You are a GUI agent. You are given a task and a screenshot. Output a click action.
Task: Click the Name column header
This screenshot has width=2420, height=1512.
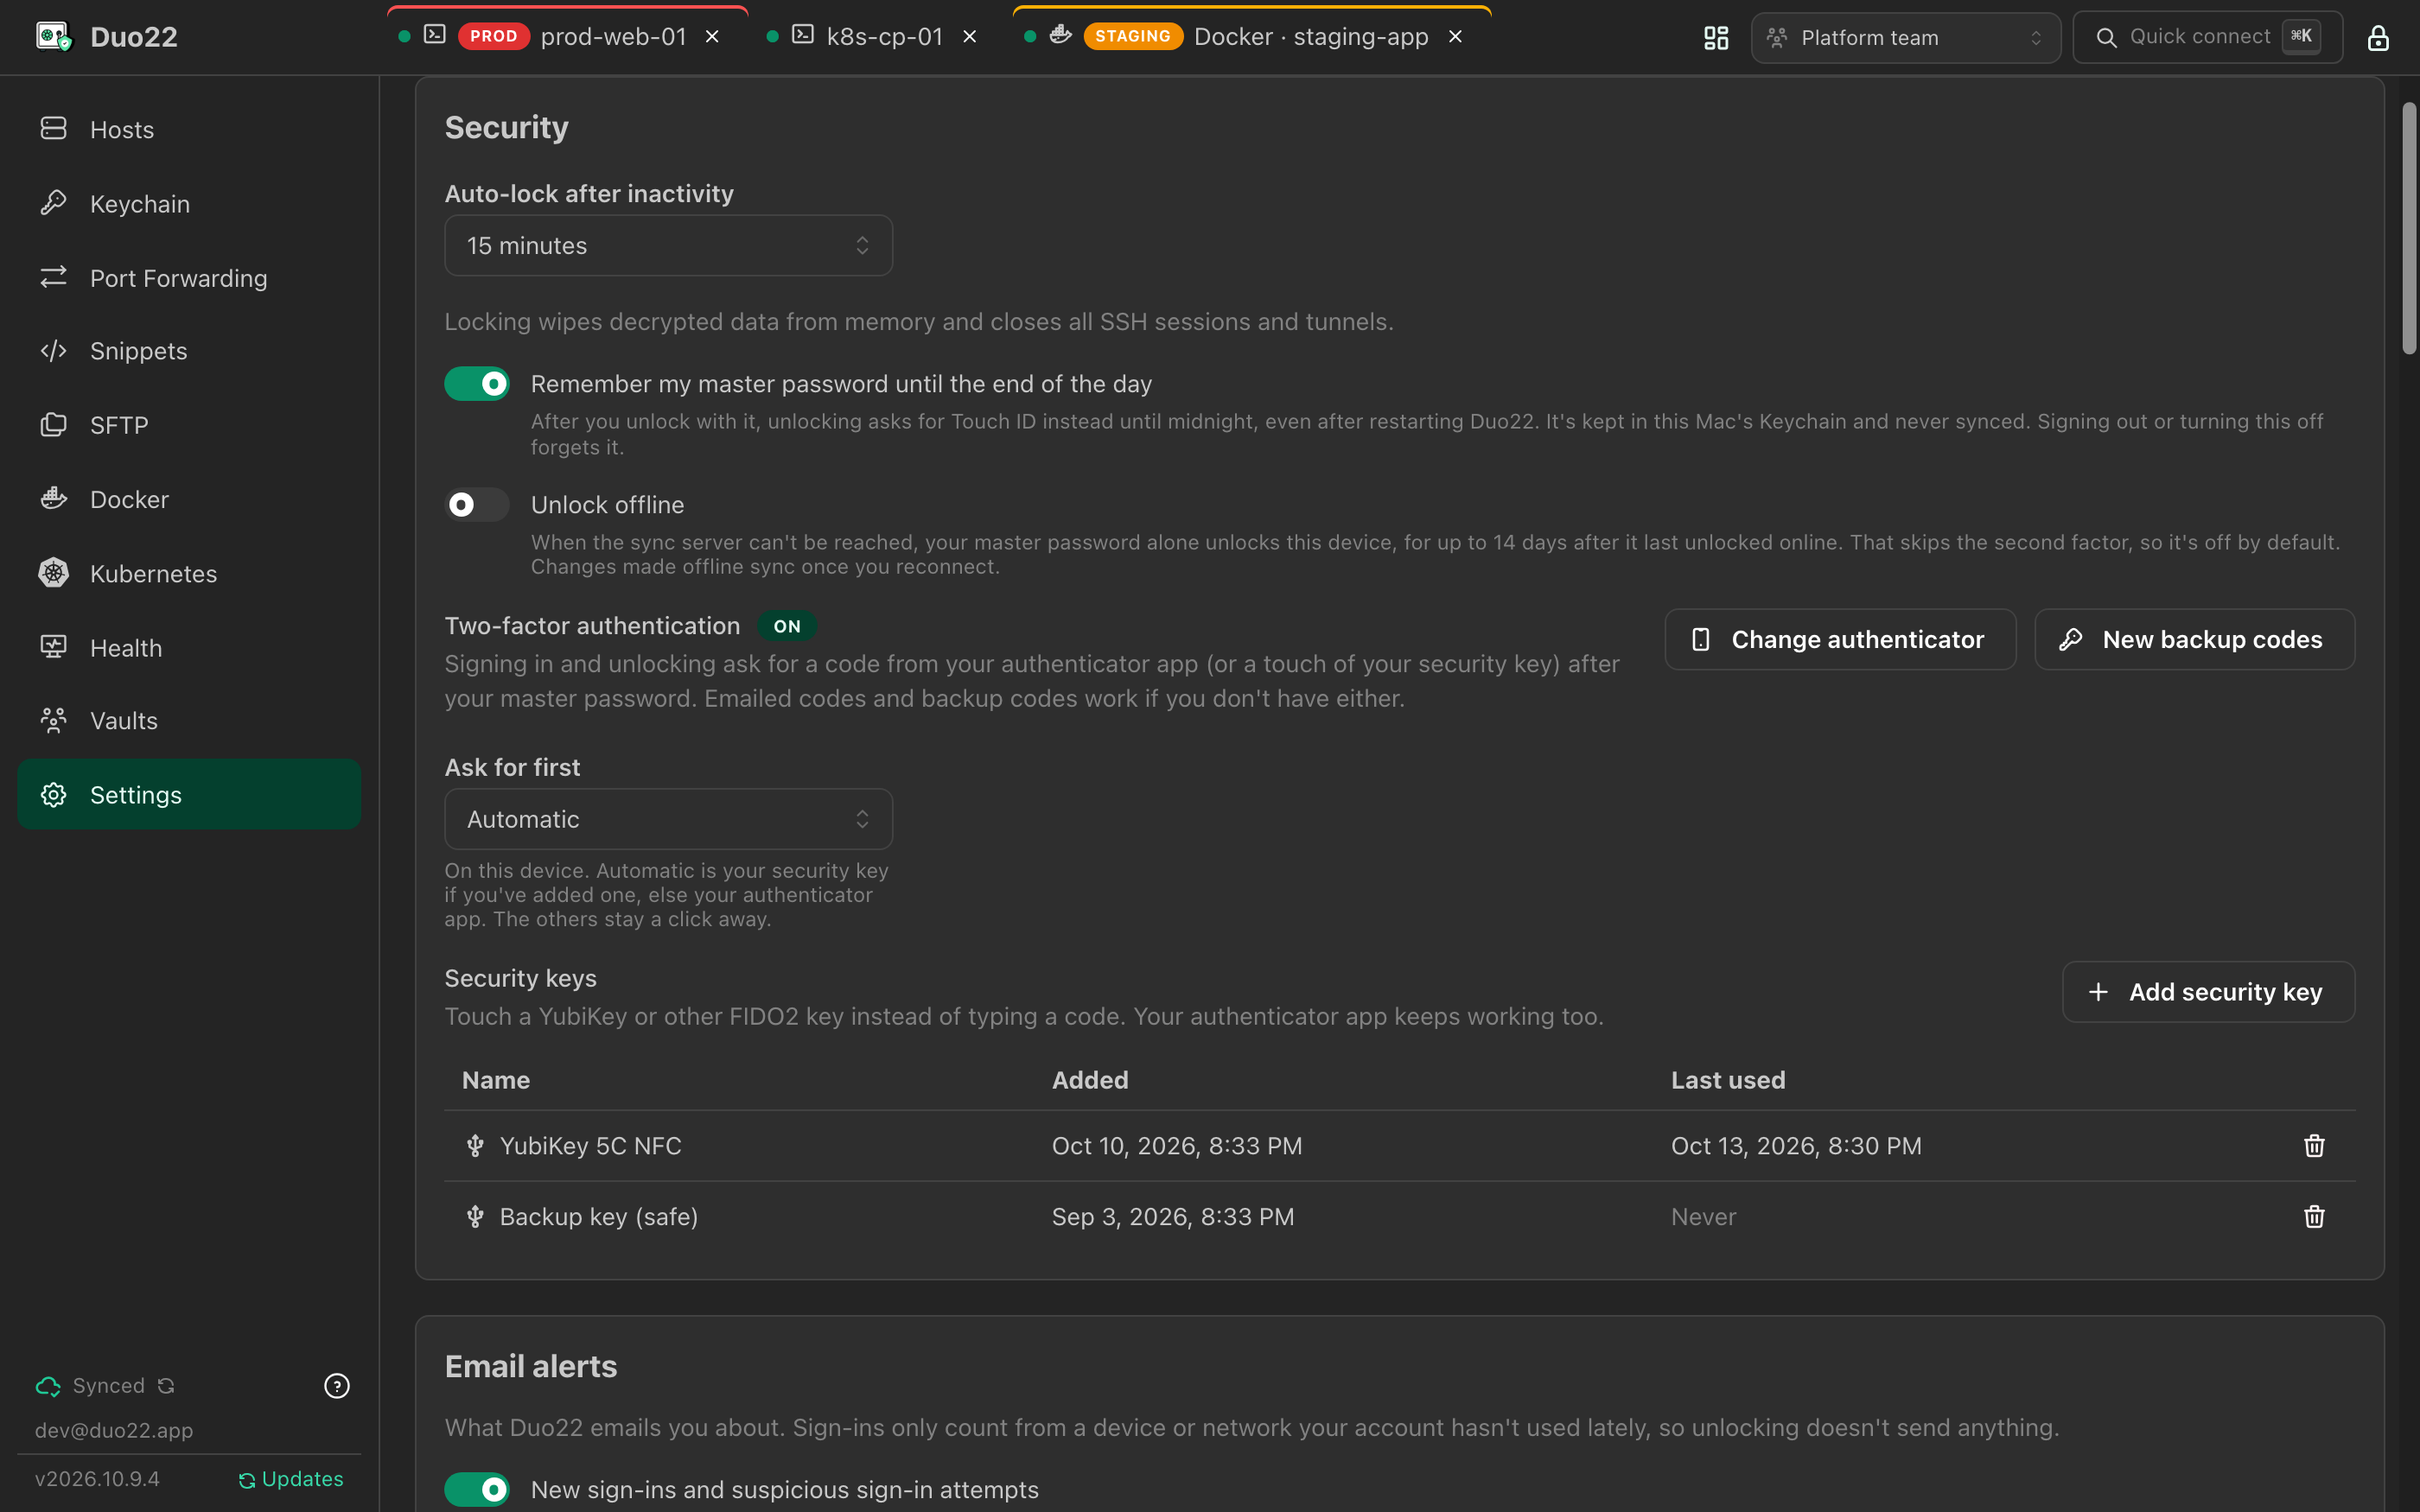click(x=496, y=1080)
